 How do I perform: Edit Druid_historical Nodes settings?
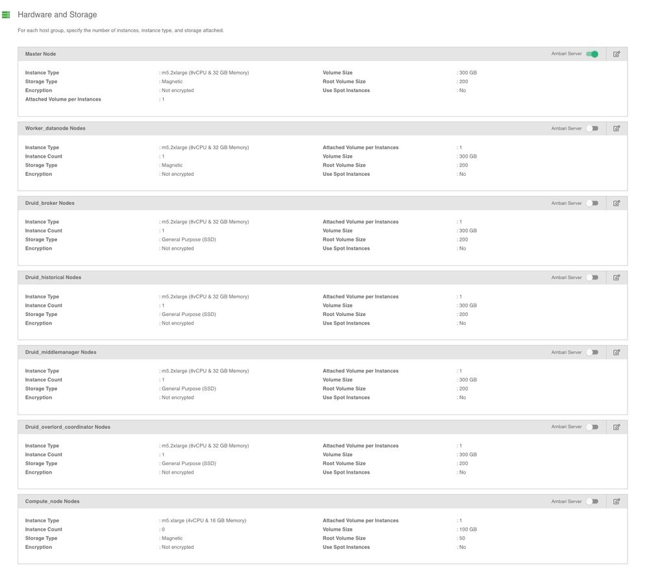[x=617, y=278]
